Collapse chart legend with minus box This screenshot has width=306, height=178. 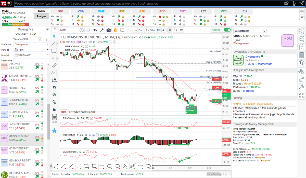pyautogui.click(x=65, y=37)
